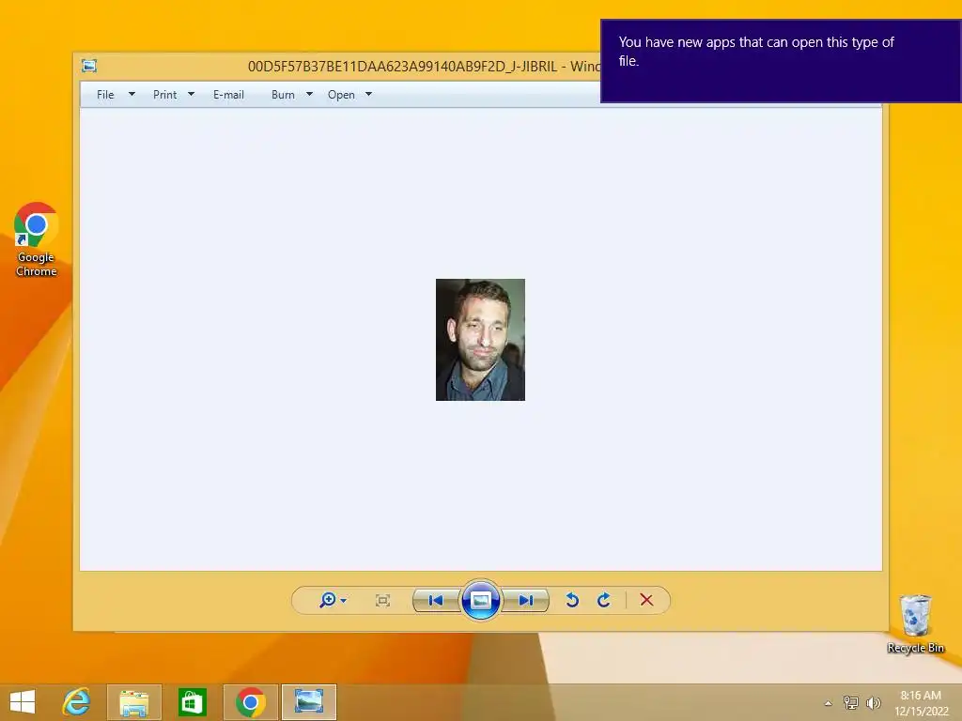Expand the zoom level dropdown arrow

click(344, 600)
